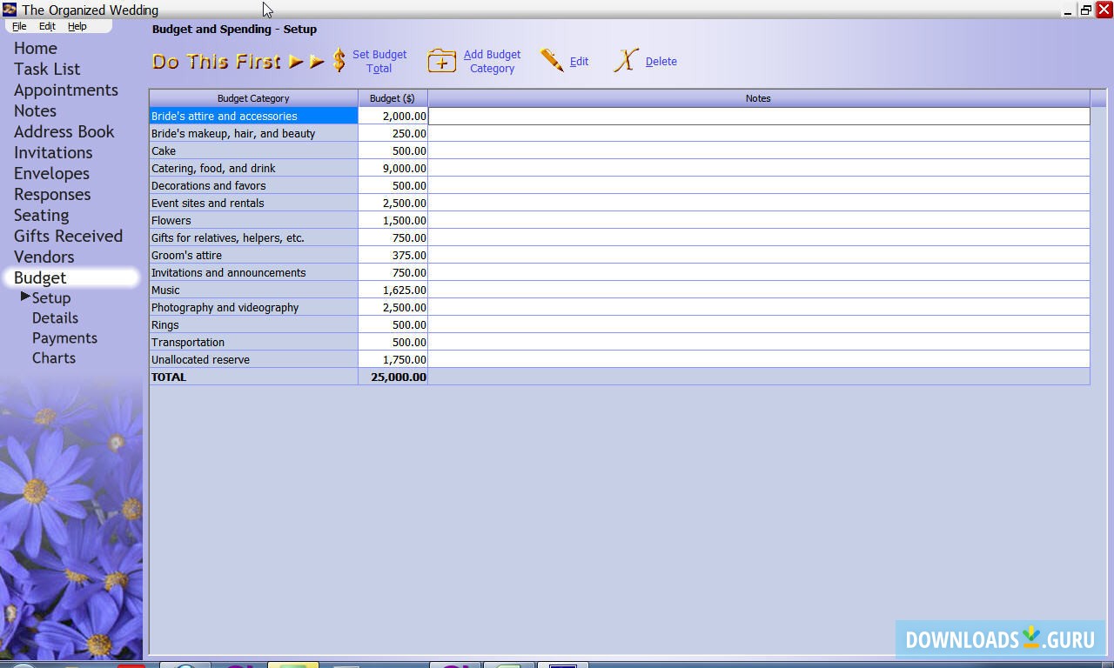Screen dimensions: 1114x668
Task: Click the Set Budget Total link text
Action: [379, 61]
